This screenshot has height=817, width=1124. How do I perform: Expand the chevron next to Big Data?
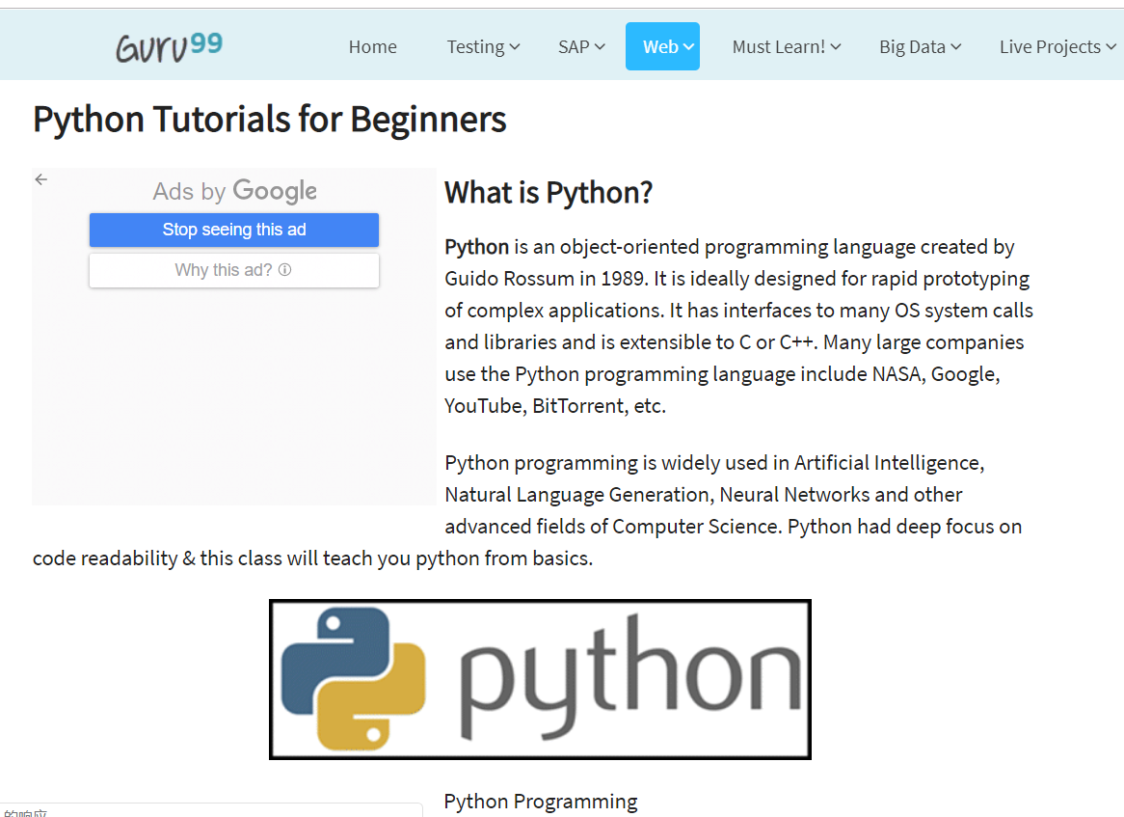[955, 46]
